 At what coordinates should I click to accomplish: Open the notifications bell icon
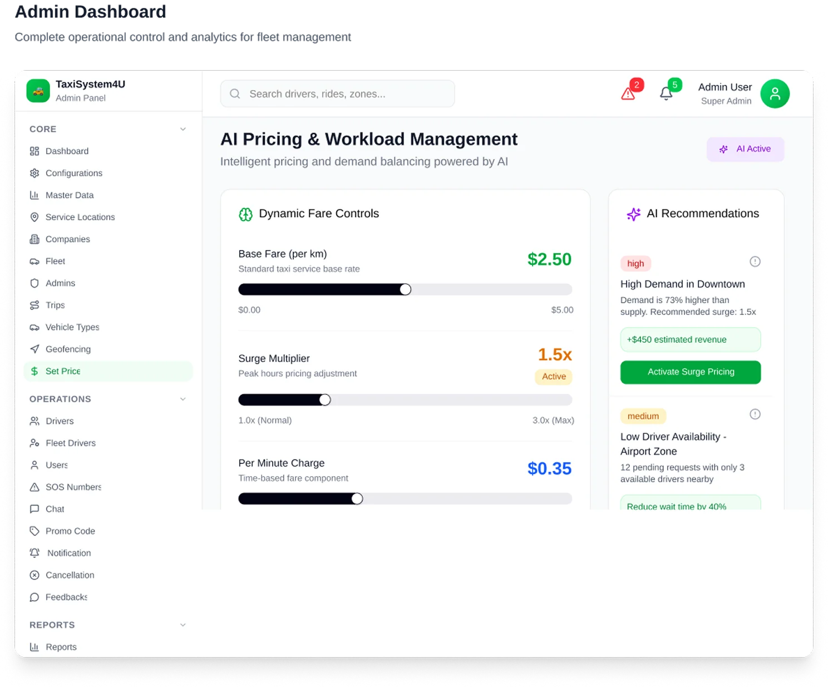666,93
